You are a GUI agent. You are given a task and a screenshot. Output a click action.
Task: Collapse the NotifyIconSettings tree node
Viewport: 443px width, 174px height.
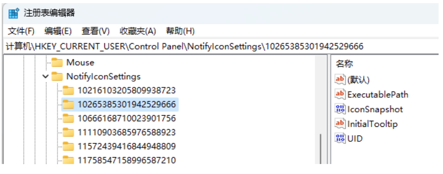tap(45, 76)
